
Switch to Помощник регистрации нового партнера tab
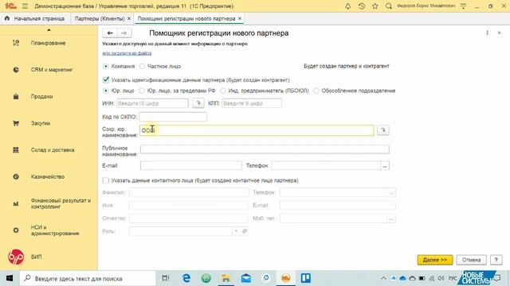[186, 18]
